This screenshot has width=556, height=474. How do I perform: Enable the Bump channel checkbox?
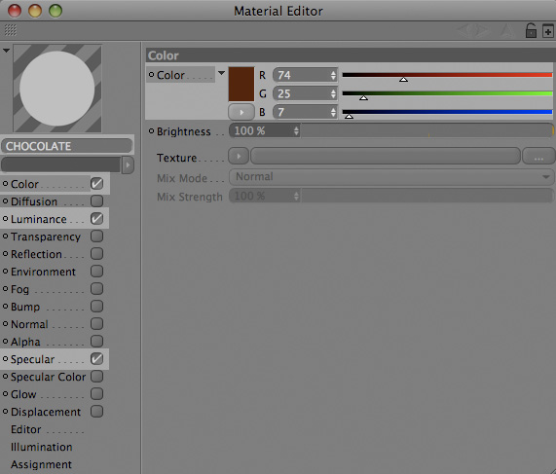click(x=96, y=307)
